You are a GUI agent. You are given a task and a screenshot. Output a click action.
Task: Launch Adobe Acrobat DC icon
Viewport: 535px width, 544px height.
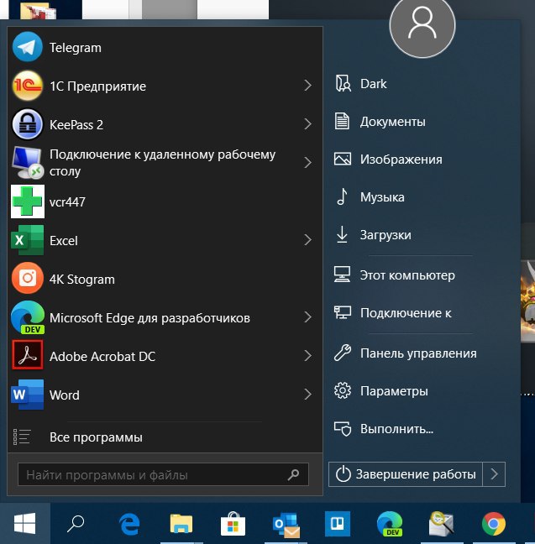pos(28,355)
